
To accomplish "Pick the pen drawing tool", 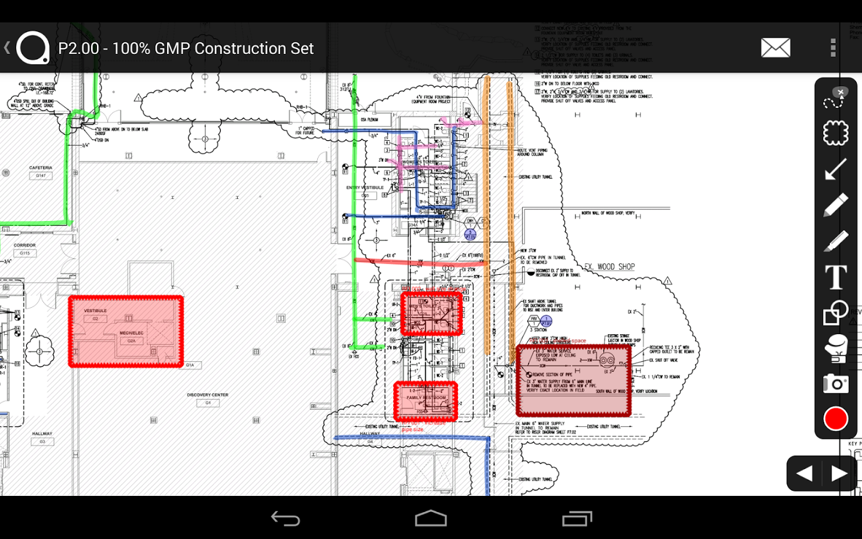I will 836,205.
